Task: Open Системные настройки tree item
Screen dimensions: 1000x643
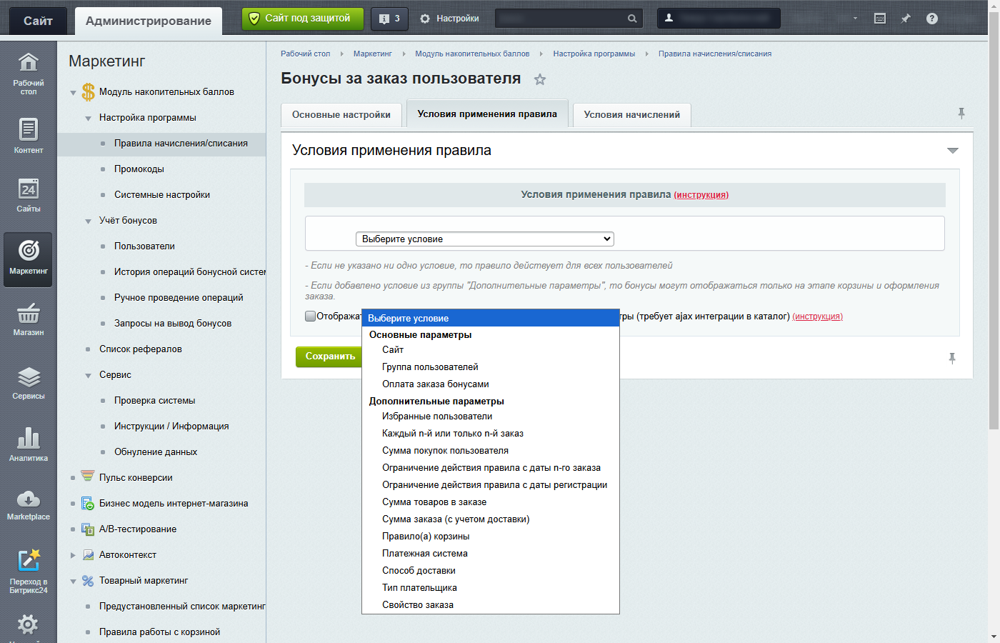Action: point(162,195)
